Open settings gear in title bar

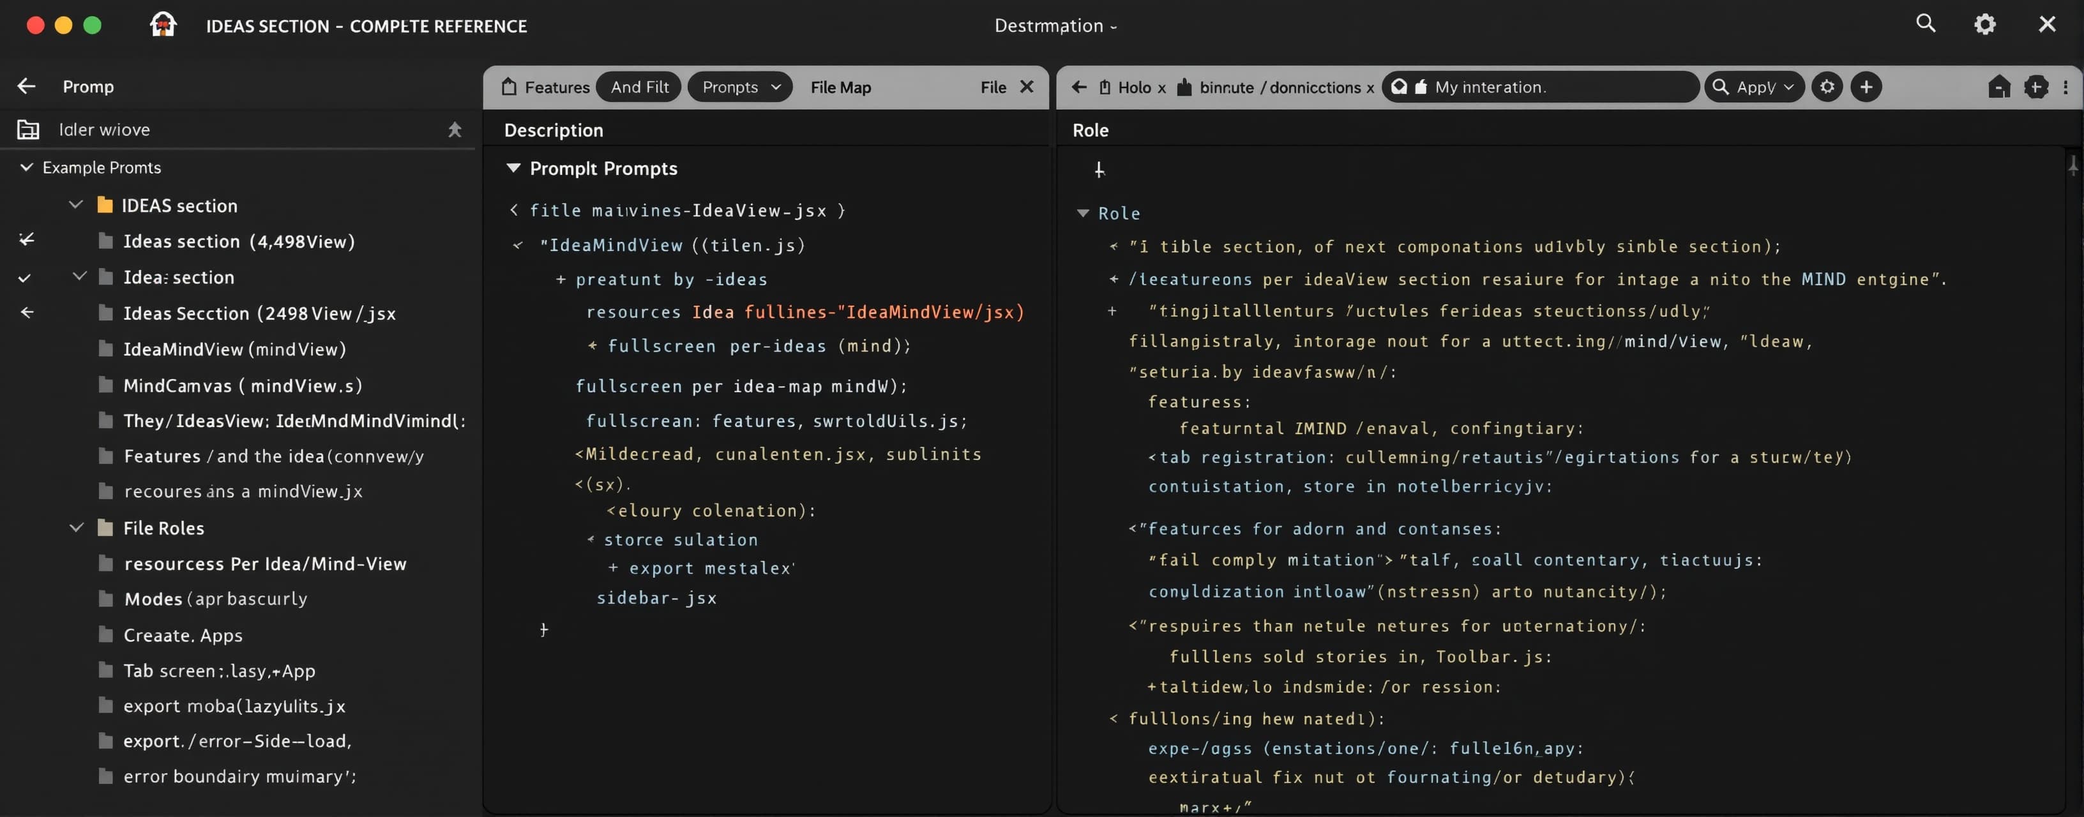[1984, 24]
